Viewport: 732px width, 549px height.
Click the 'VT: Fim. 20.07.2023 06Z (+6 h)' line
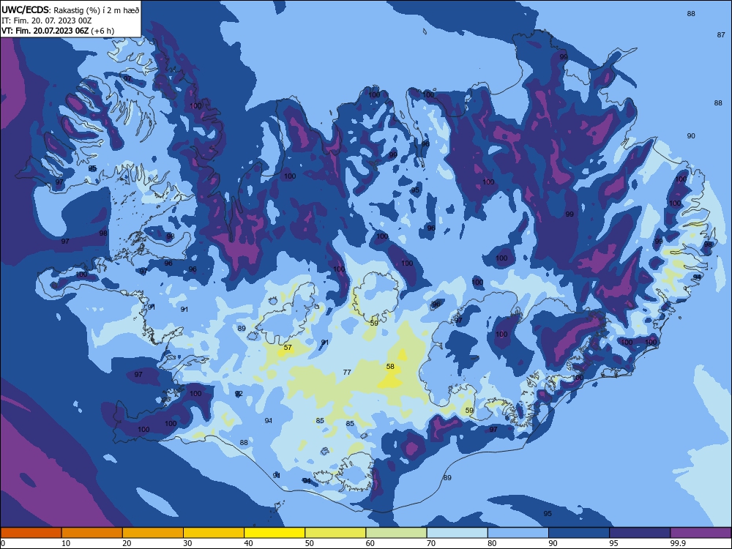click(x=57, y=31)
